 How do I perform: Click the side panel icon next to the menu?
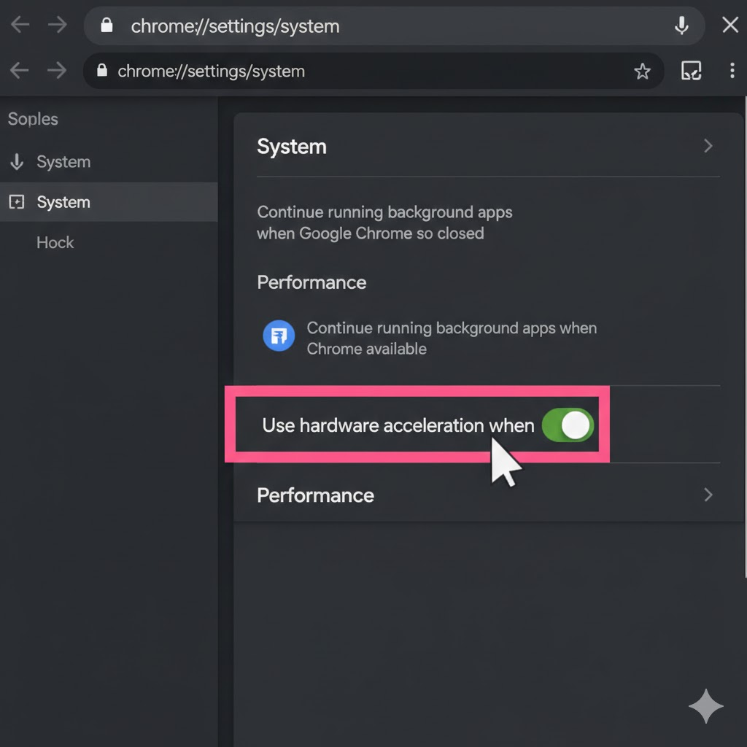[691, 71]
